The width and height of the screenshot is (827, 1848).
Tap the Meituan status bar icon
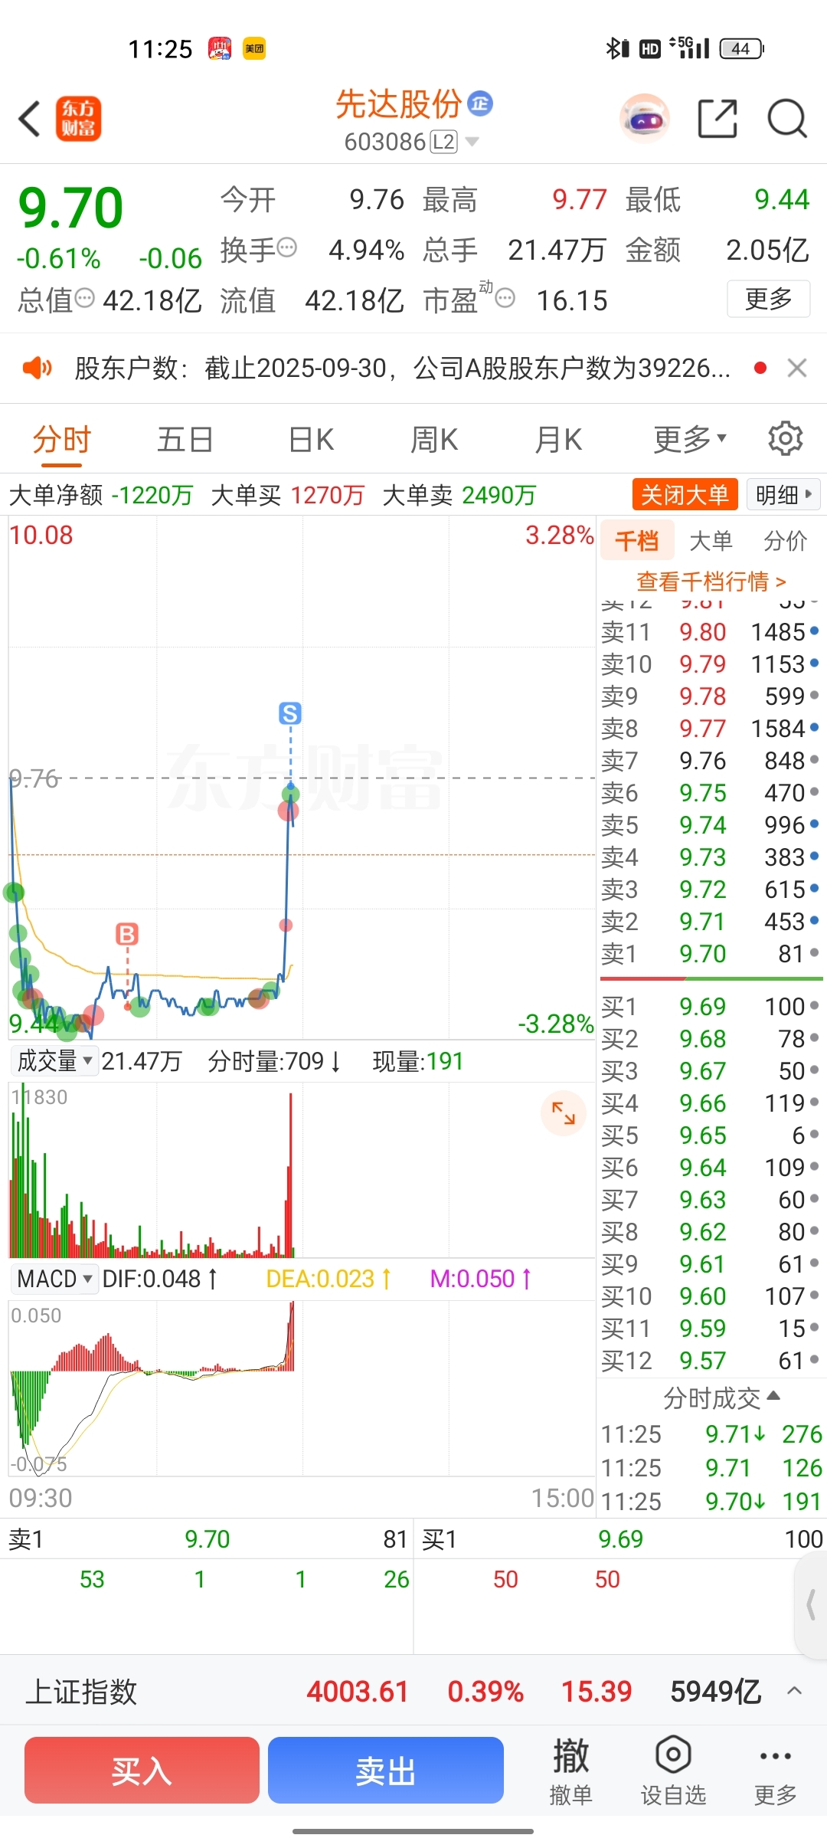click(x=254, y=49)
